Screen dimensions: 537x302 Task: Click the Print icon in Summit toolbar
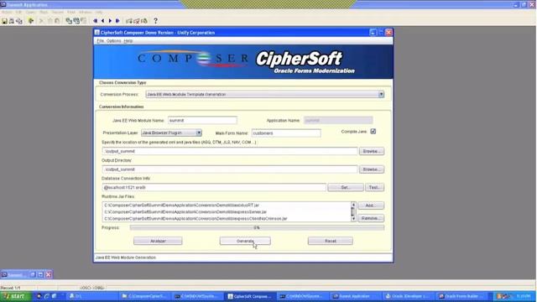pyautogui.click(x=12, y=21)
